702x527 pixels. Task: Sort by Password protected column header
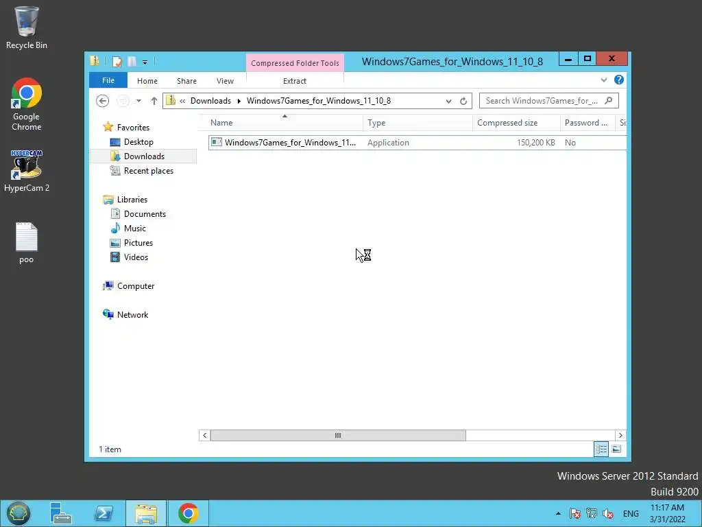[588, 123]
